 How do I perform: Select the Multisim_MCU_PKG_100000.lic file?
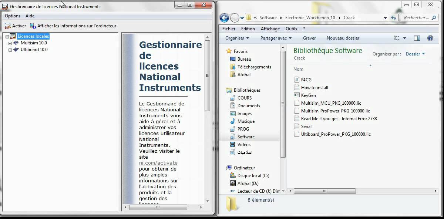331,103
